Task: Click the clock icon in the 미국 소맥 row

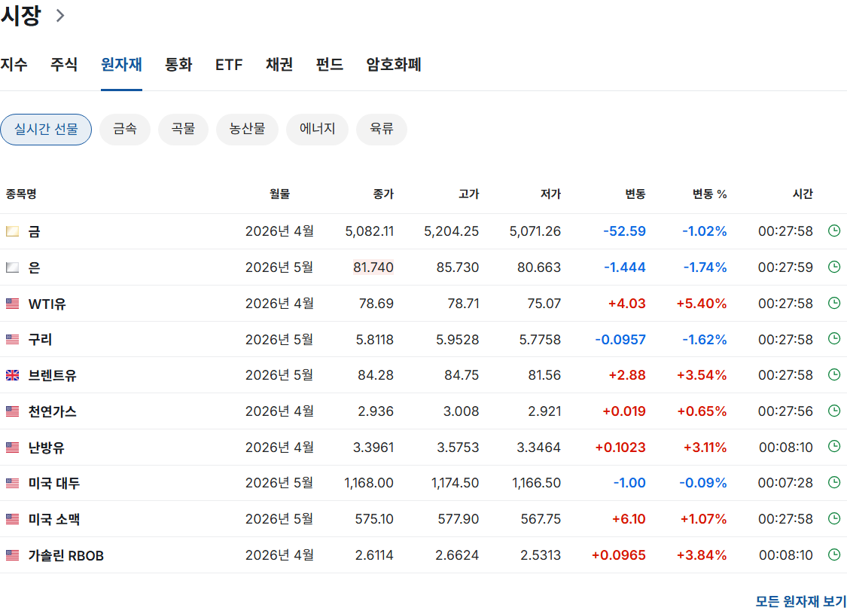Action: point(834,518)
